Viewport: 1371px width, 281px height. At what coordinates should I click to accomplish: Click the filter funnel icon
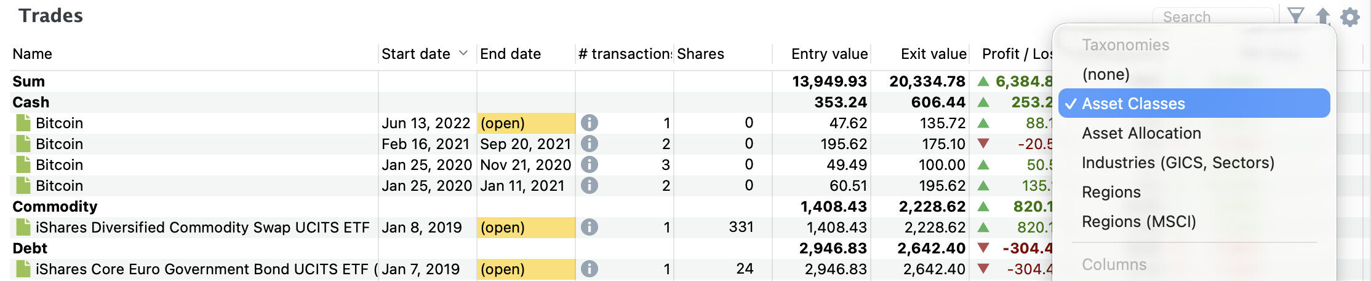(x=1295, y=16)
